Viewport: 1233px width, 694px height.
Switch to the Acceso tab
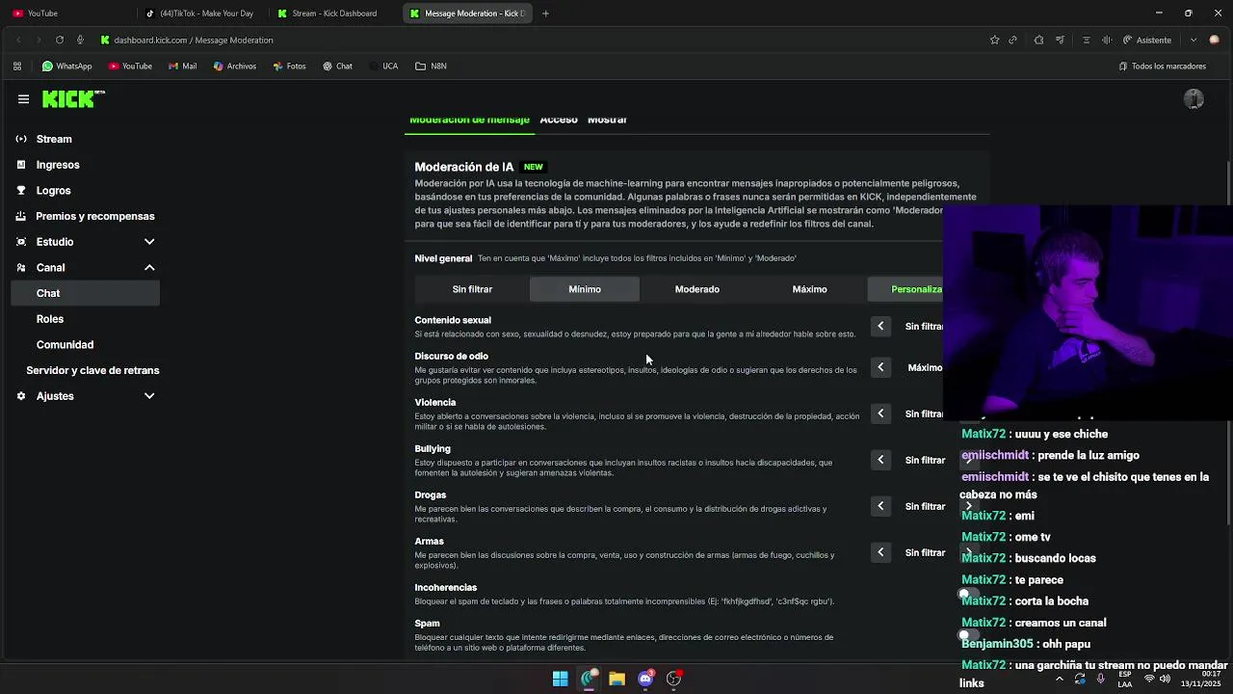[559, 120]
